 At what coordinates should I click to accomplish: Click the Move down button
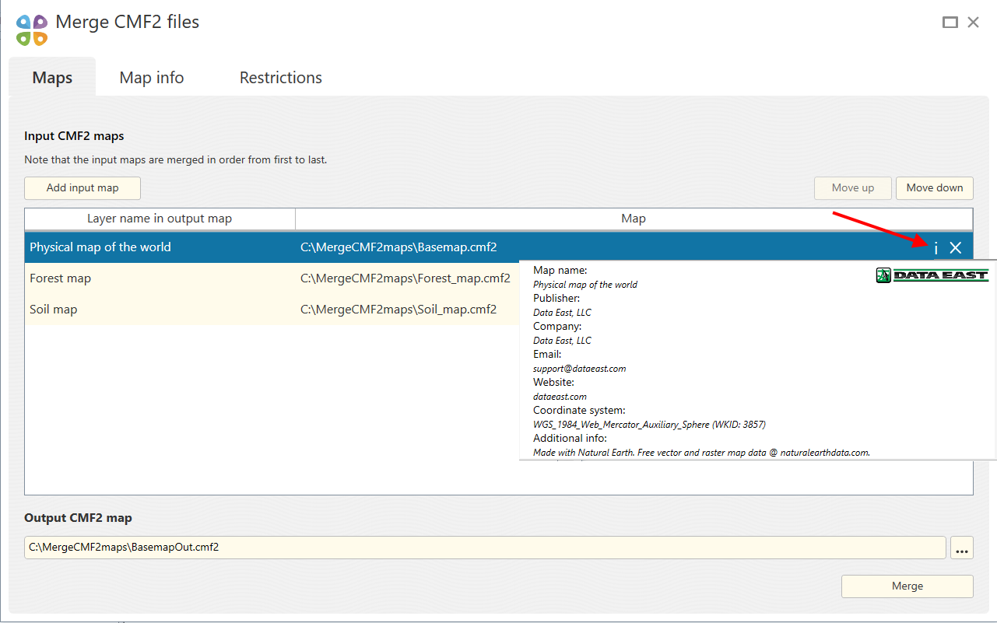point(935,188)
